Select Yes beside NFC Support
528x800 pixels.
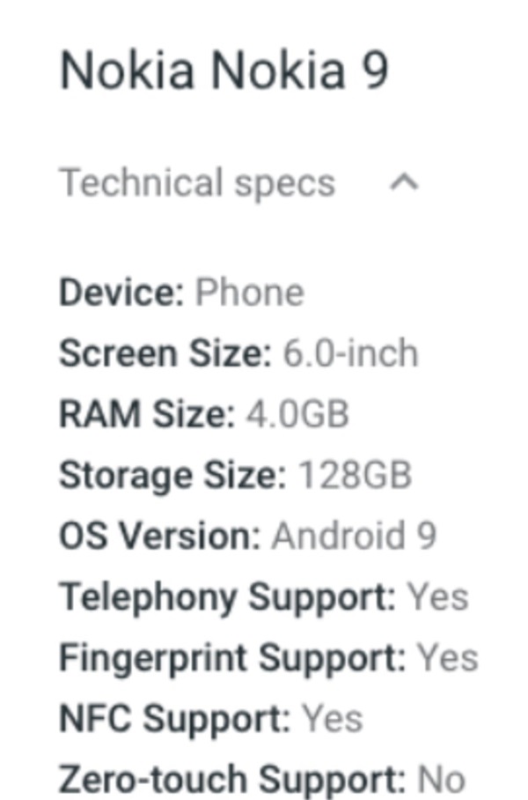(332, 717)
